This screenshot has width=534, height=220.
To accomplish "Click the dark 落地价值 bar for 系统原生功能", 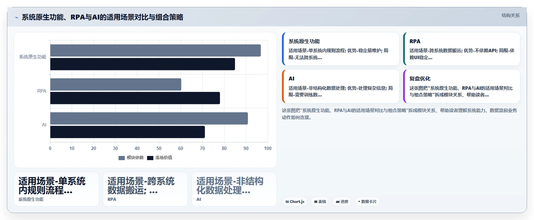I will point(142,64).
